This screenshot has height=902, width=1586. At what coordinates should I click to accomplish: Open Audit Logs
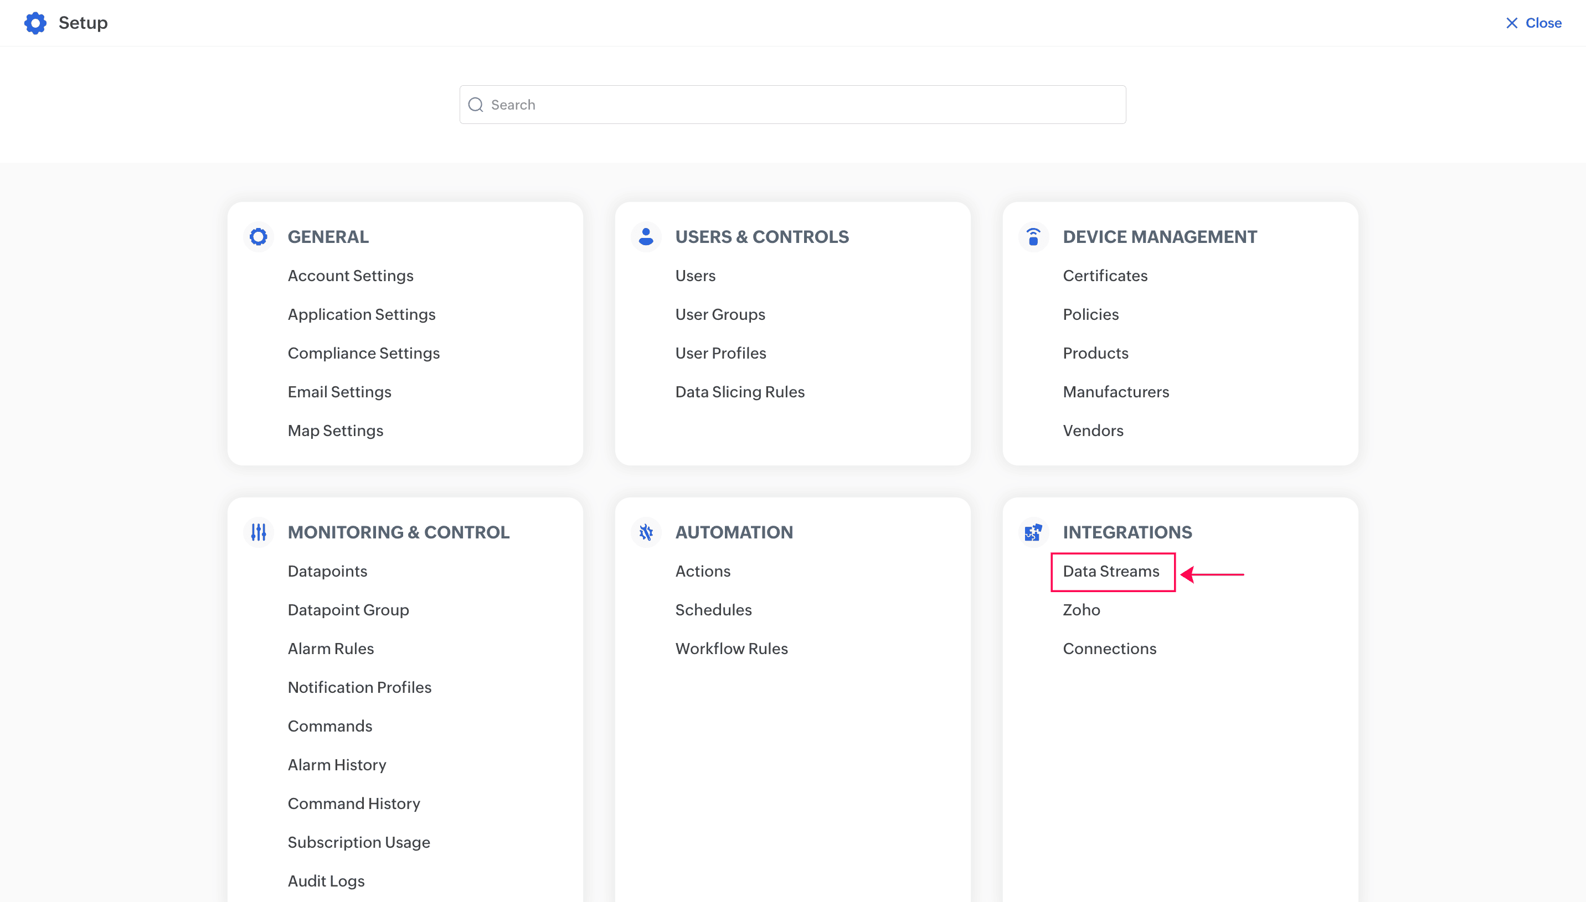pyautogui.click(x=326, y=880)
